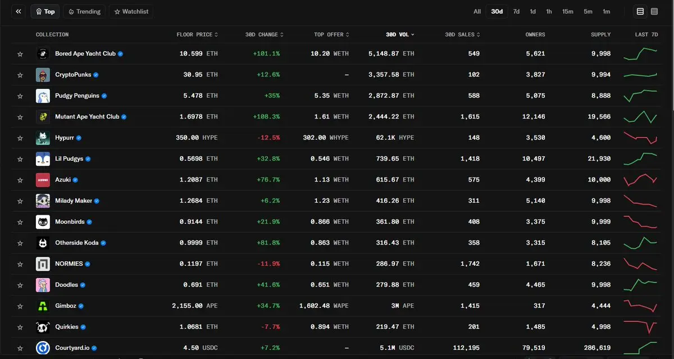Open the Pudgy Penguins avatar icon
Viewport: 674px width, 359px height.
click(43, 96)
